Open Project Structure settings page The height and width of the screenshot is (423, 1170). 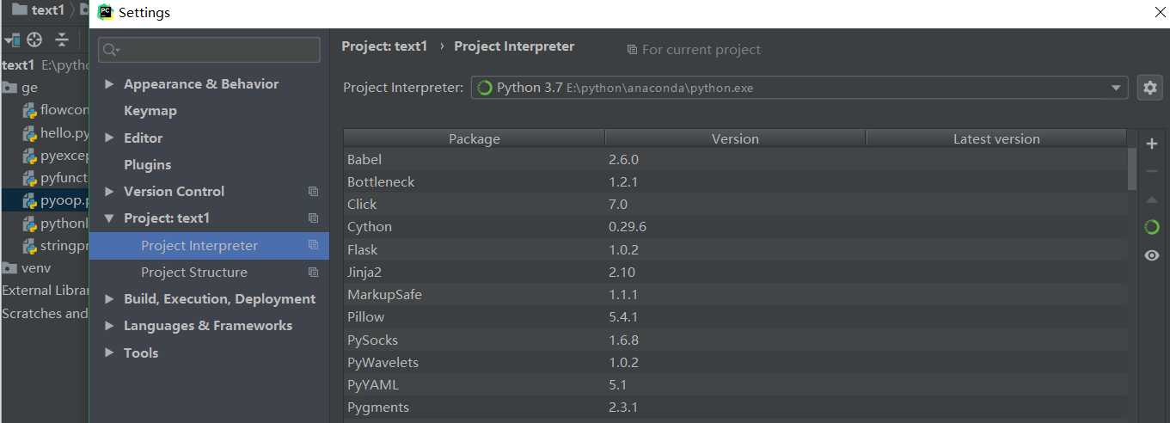click(194, 273)
